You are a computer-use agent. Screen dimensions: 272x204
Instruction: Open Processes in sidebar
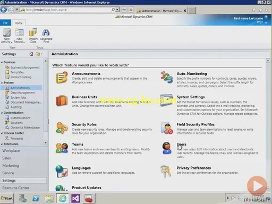coord(17,138)
